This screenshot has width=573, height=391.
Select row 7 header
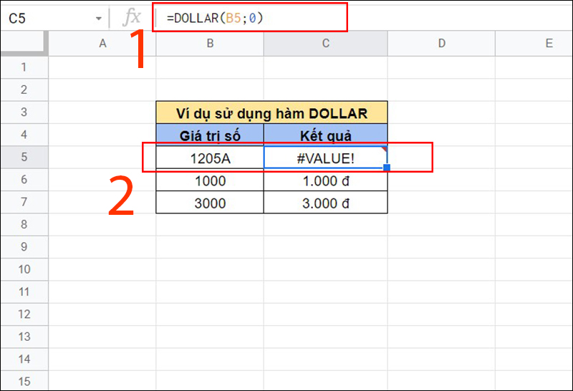pos(24,202)
